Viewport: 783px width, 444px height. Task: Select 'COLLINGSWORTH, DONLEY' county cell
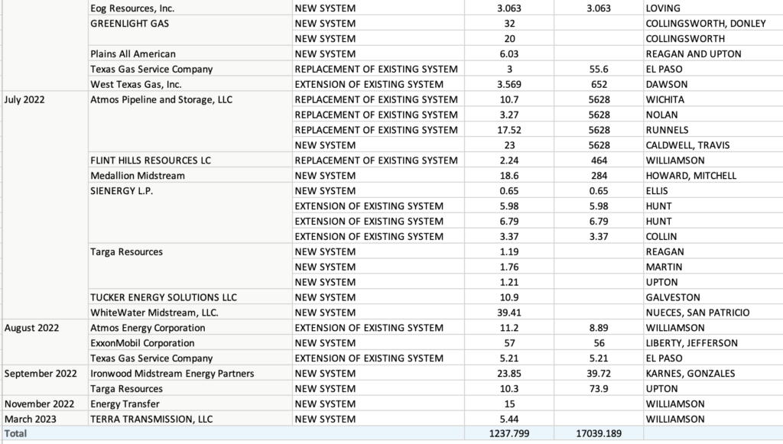713,24
